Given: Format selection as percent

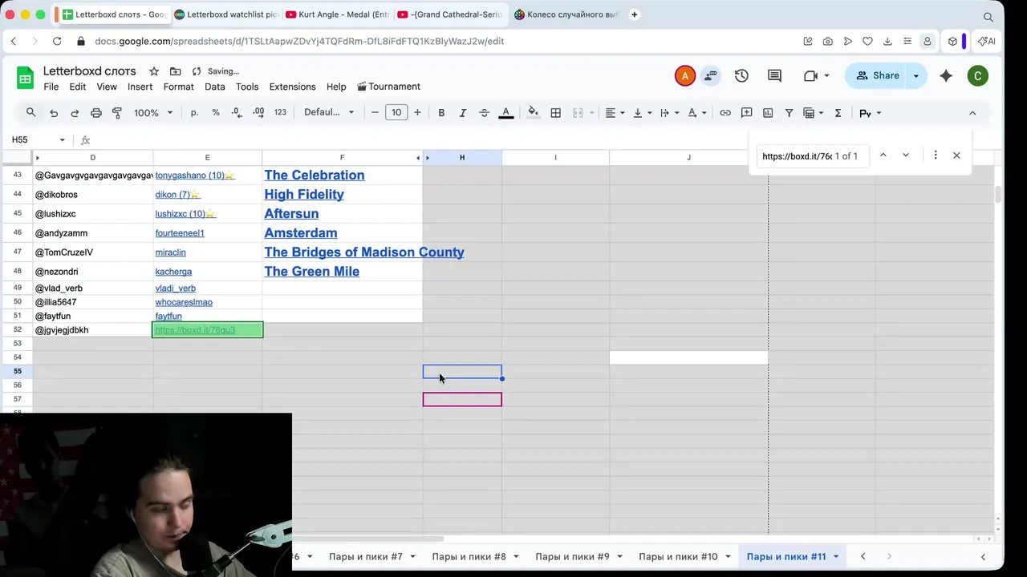Looking at the screenshot, I should pyautogui.click(x=216, y=113).
